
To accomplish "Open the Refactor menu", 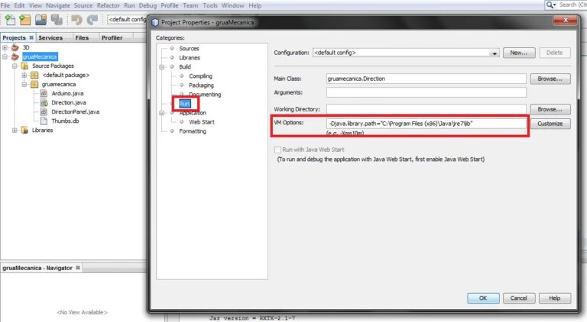I will click(109, 5).
